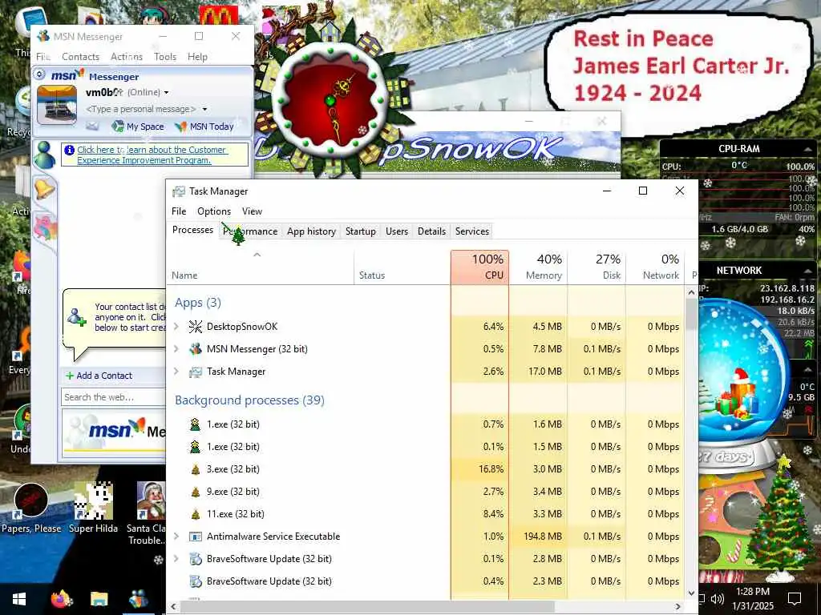This screenshot has height=615, width=821.
Task: Click the MSN Today link
Action: click(x=204, y=126)
